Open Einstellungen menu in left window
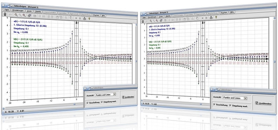Screen dimensions: 278x130 [x=18, y=10]
